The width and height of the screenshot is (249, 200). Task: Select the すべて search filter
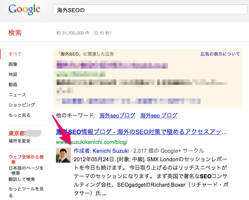coord(15,54)
